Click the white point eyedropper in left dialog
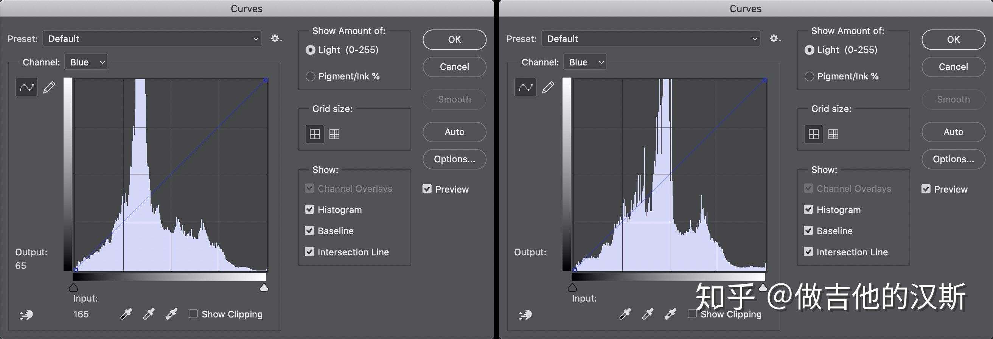 click(x=171, y=314)
